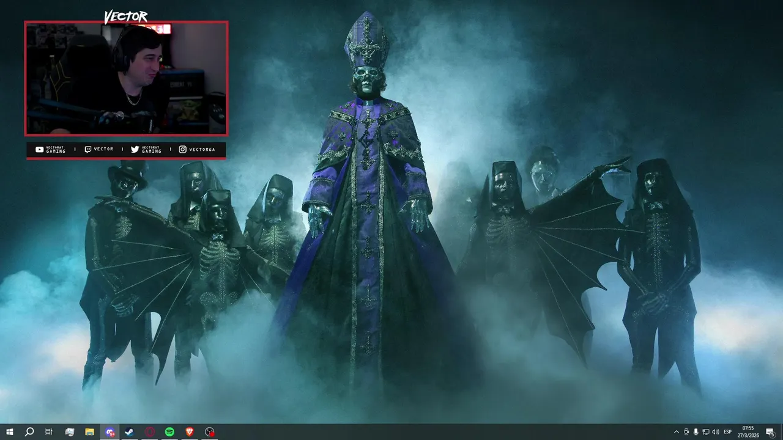783x440 pixels.
Task: Open taskbar Search magnifier
Action: pyautogui.click(x=29, y=432)
